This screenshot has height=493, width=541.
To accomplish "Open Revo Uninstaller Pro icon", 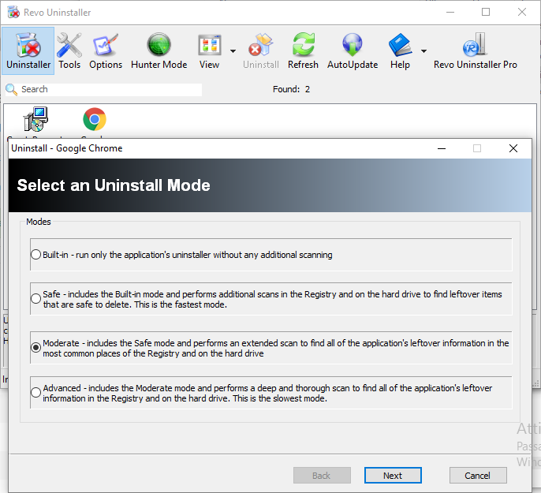I will pos(475,50).
